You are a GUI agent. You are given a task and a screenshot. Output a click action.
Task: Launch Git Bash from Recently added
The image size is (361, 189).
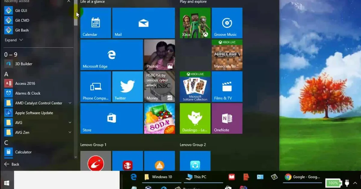(22, 30)
